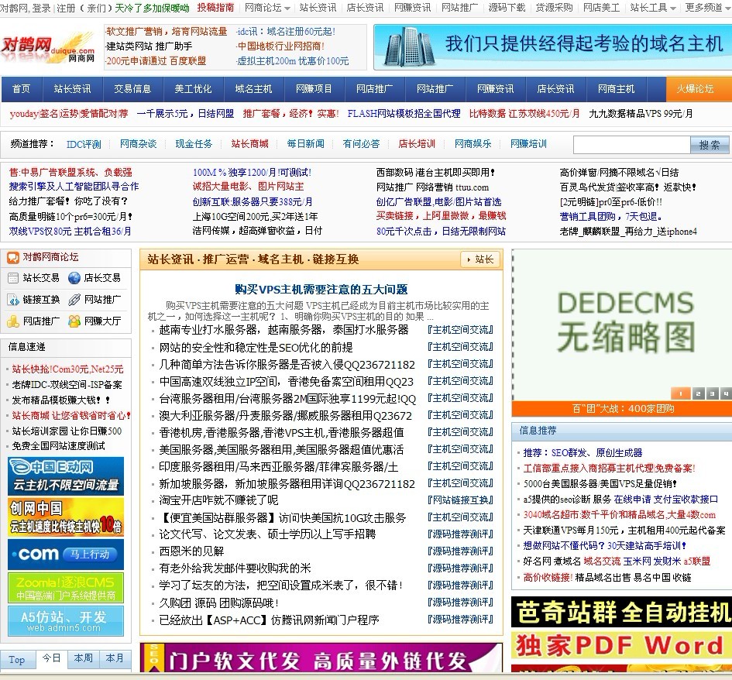Open 站长资讯 in the blue navigation bar
732x680 pixels.
click(x=72, y=89)
